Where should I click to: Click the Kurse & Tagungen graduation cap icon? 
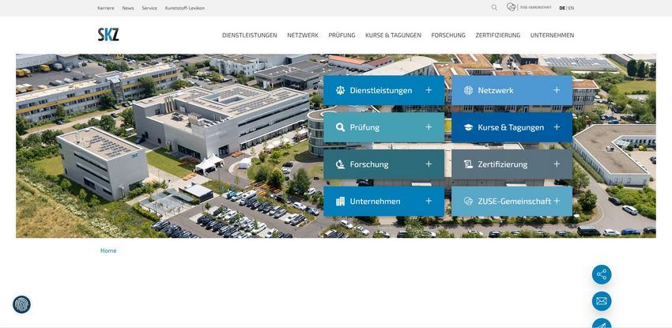(x=469, y=127)
